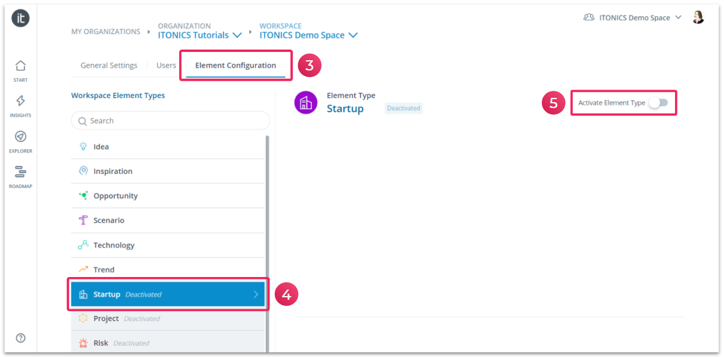The width and height of the screenshot is (724, 357).
Task: Click the element types Search field
Action: pos(170,121)
